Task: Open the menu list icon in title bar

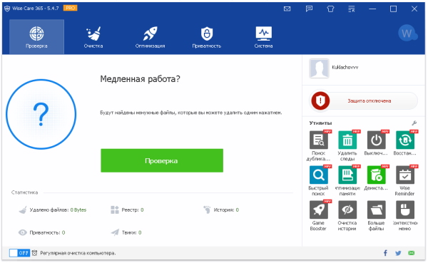Action: 352,9
